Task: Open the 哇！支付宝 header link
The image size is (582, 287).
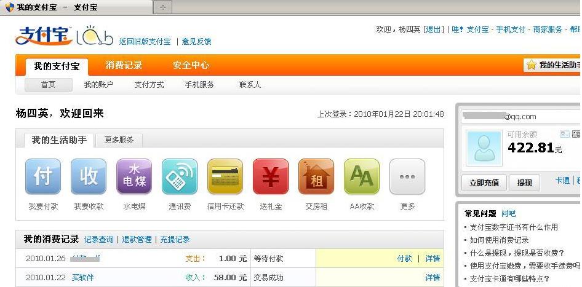Action: pyautogui.click(x=470, y=29)
